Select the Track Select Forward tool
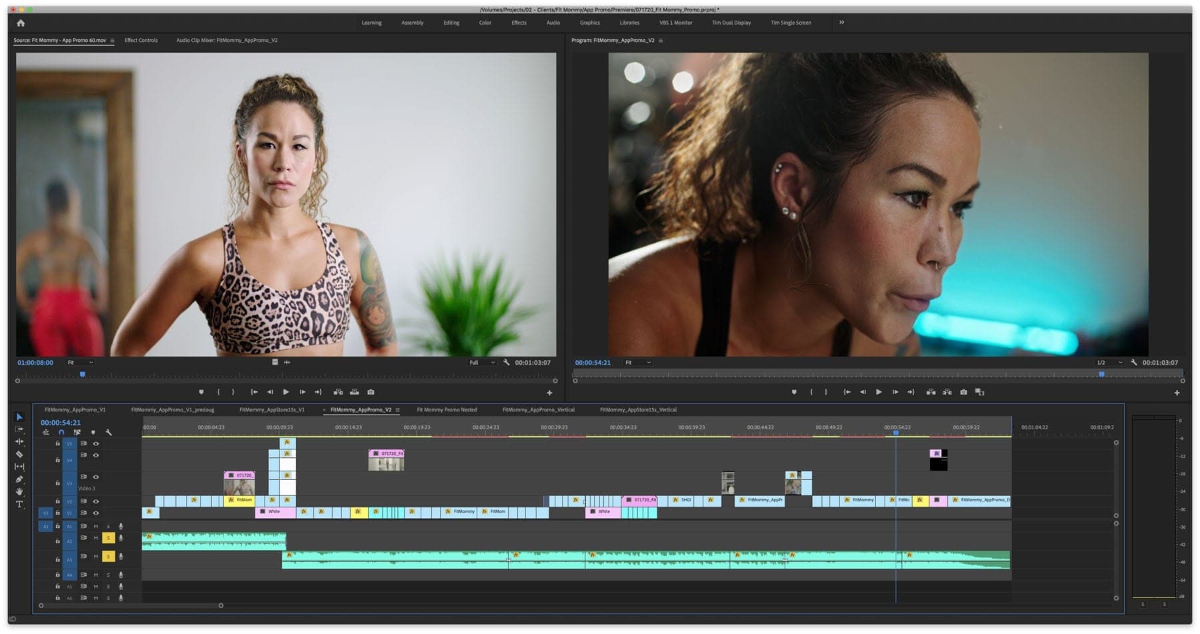1200x634 pixels. [x=19, y=429]
